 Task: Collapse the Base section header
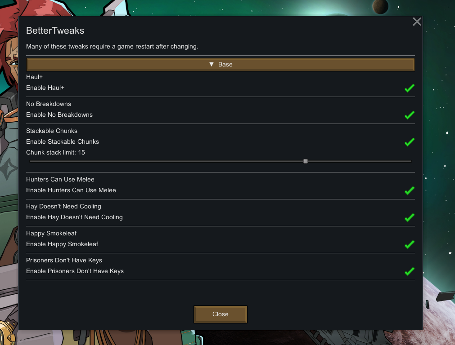(220, 65)
